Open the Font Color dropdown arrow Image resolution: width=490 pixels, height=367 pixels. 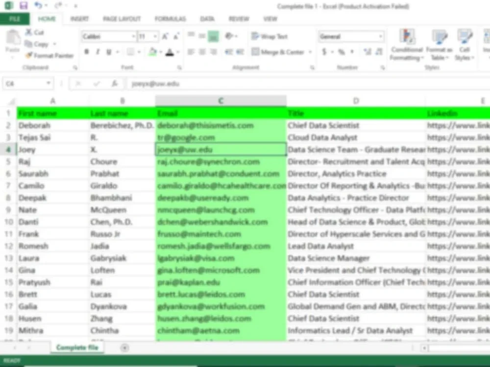click(178, 52)
